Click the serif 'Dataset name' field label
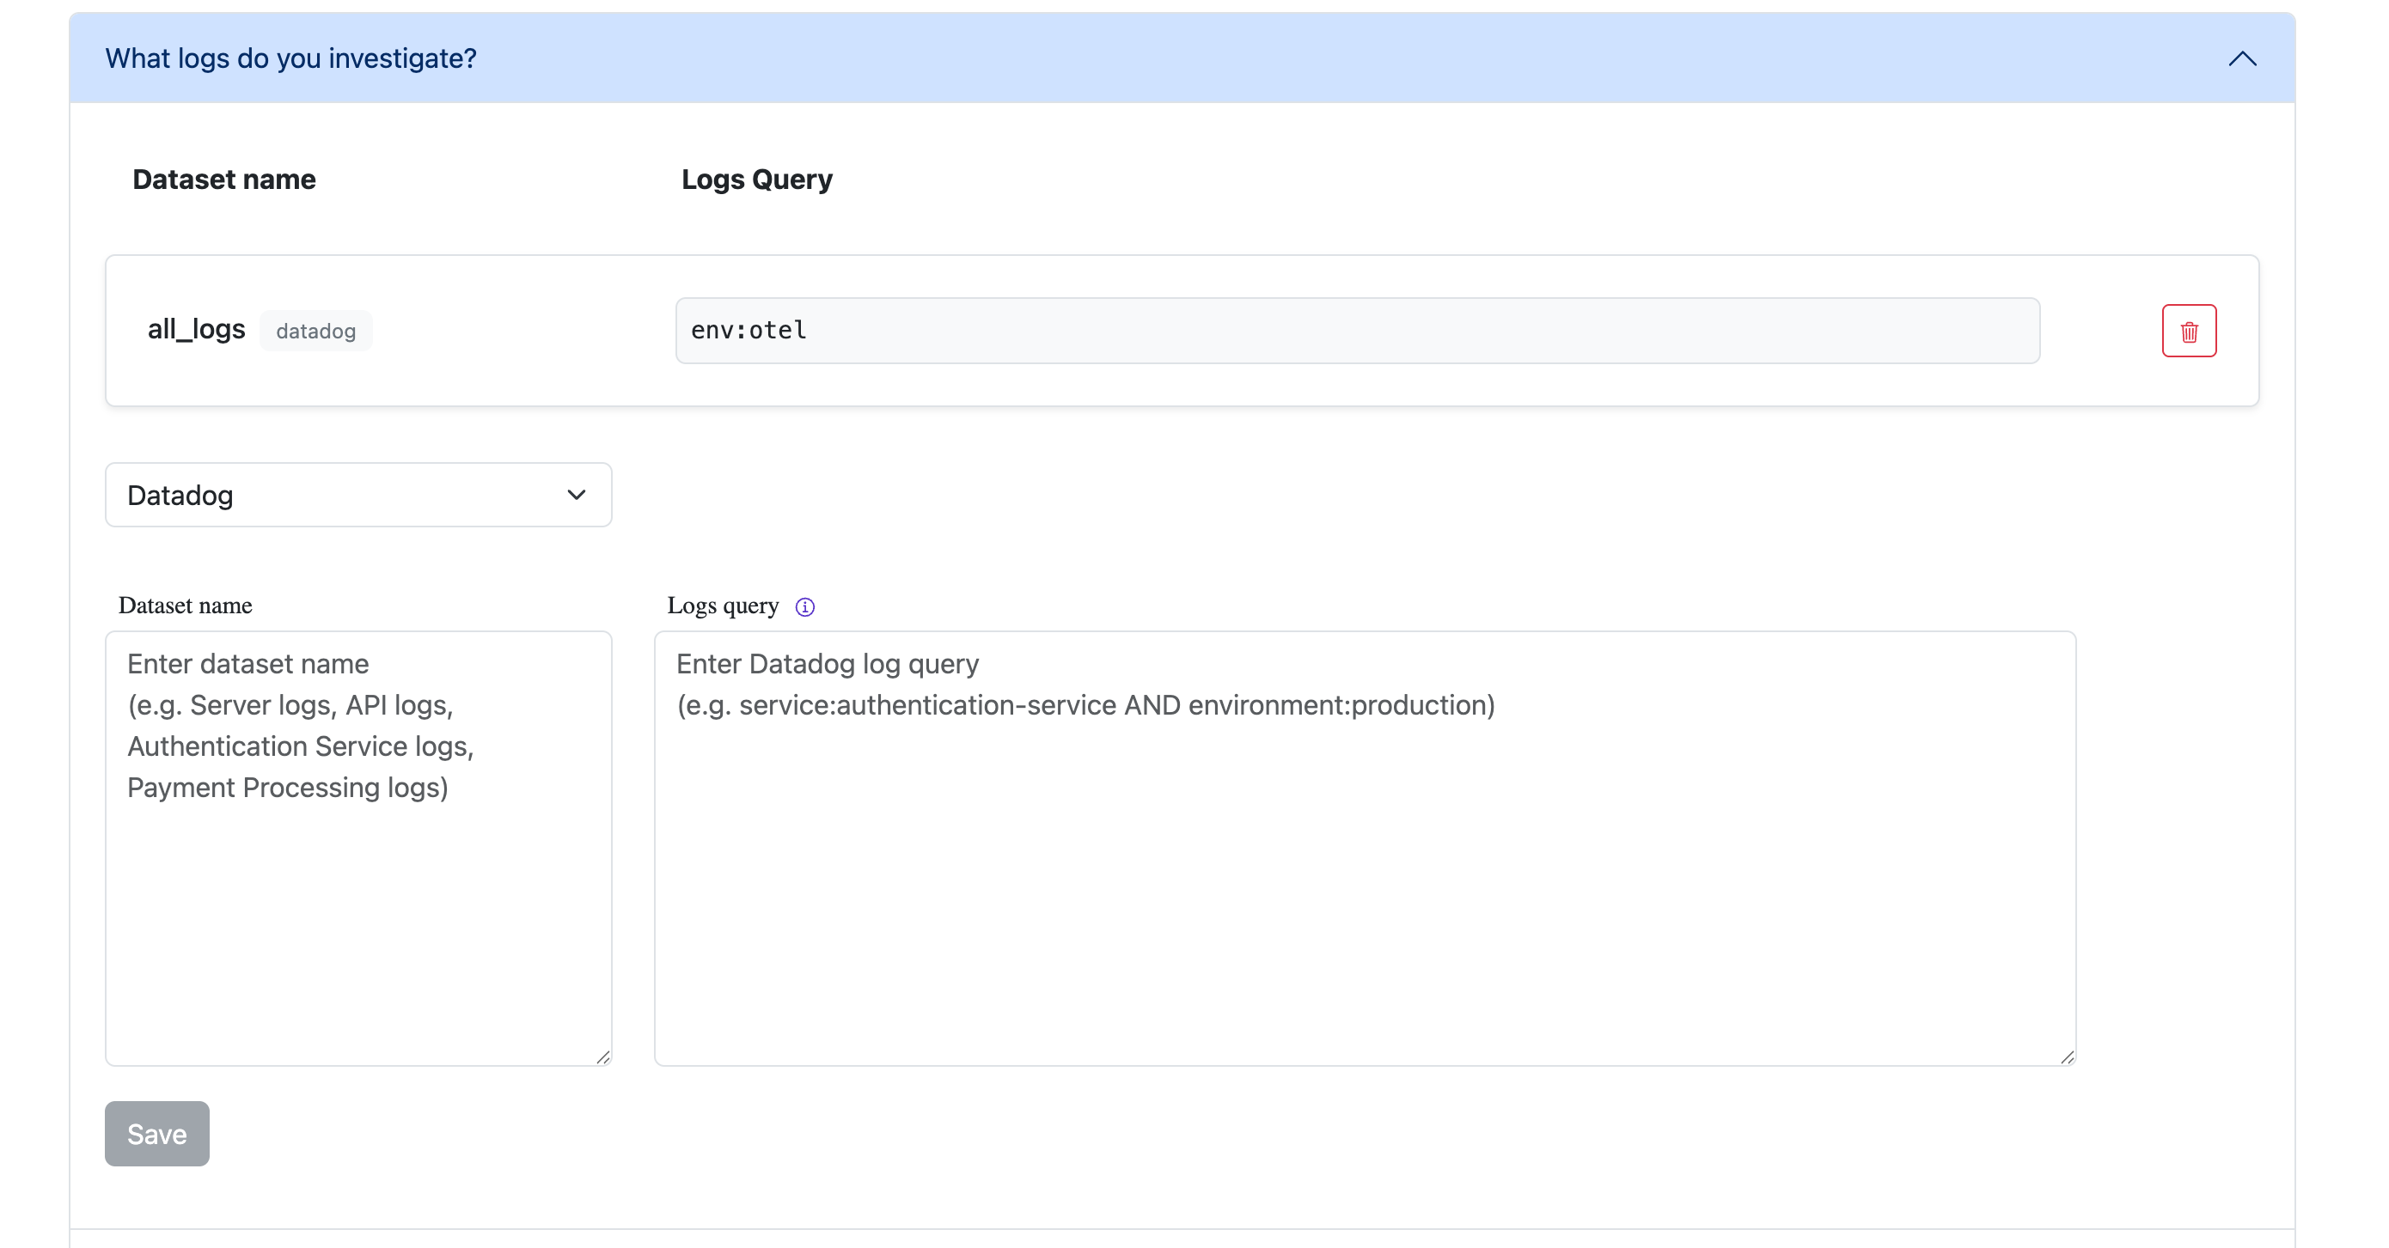The height and width of the screenshot is (1248, 2389). (x=186, y=606)
